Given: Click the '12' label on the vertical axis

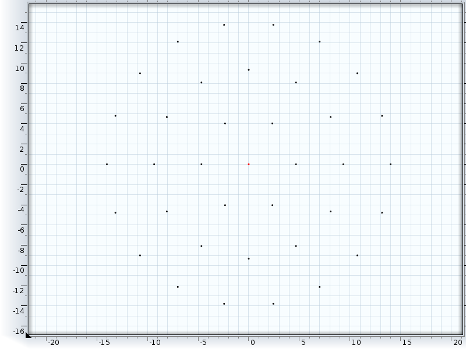Looking at the screenshot, I should 19,48.
